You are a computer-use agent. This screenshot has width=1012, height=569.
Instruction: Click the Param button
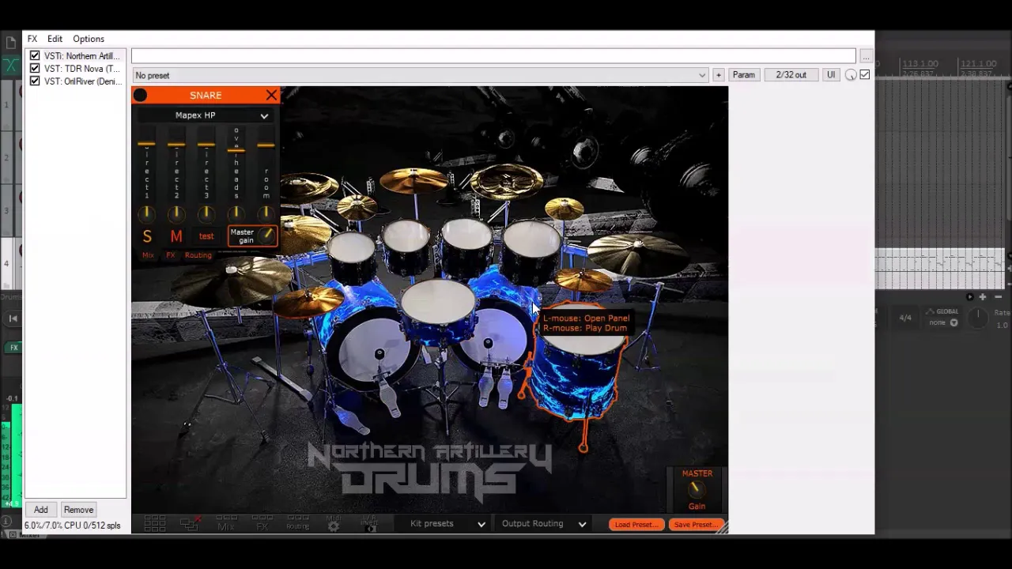[743, 75]
